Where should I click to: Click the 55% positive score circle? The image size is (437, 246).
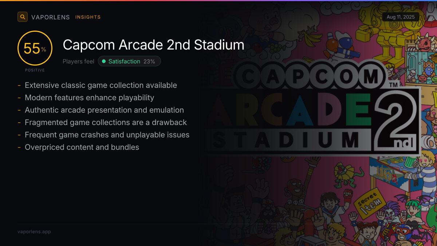[35, 48]
